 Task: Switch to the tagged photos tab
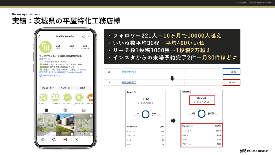[x=84, y=110]
